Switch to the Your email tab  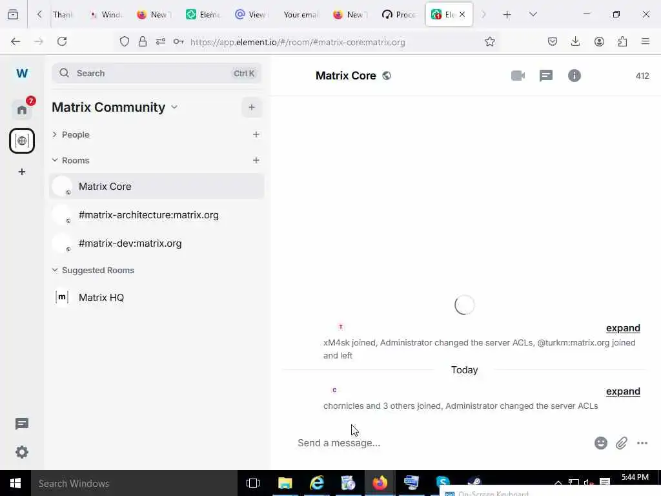300,15
